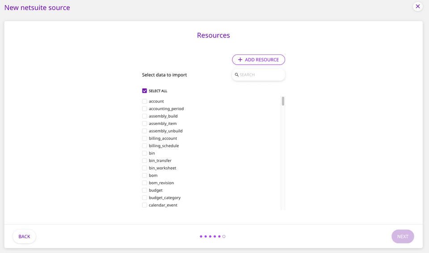The image size is (429, 253).
Task: Check the bin_worksheet checkbox
Action: pos(144,168)
